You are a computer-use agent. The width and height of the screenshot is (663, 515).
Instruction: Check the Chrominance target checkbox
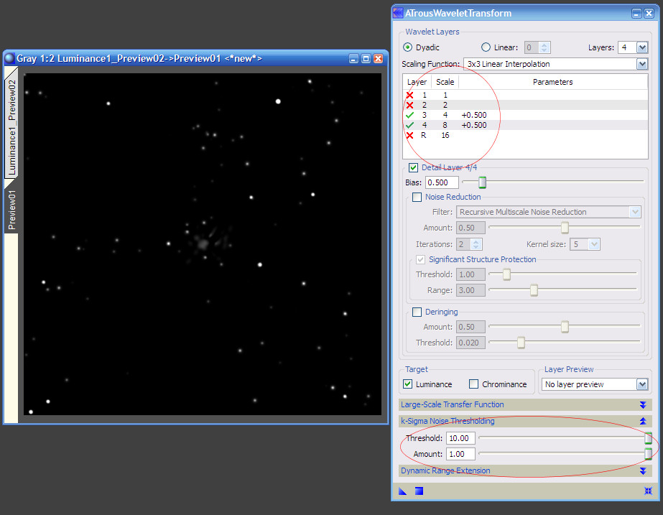point(473,384)
